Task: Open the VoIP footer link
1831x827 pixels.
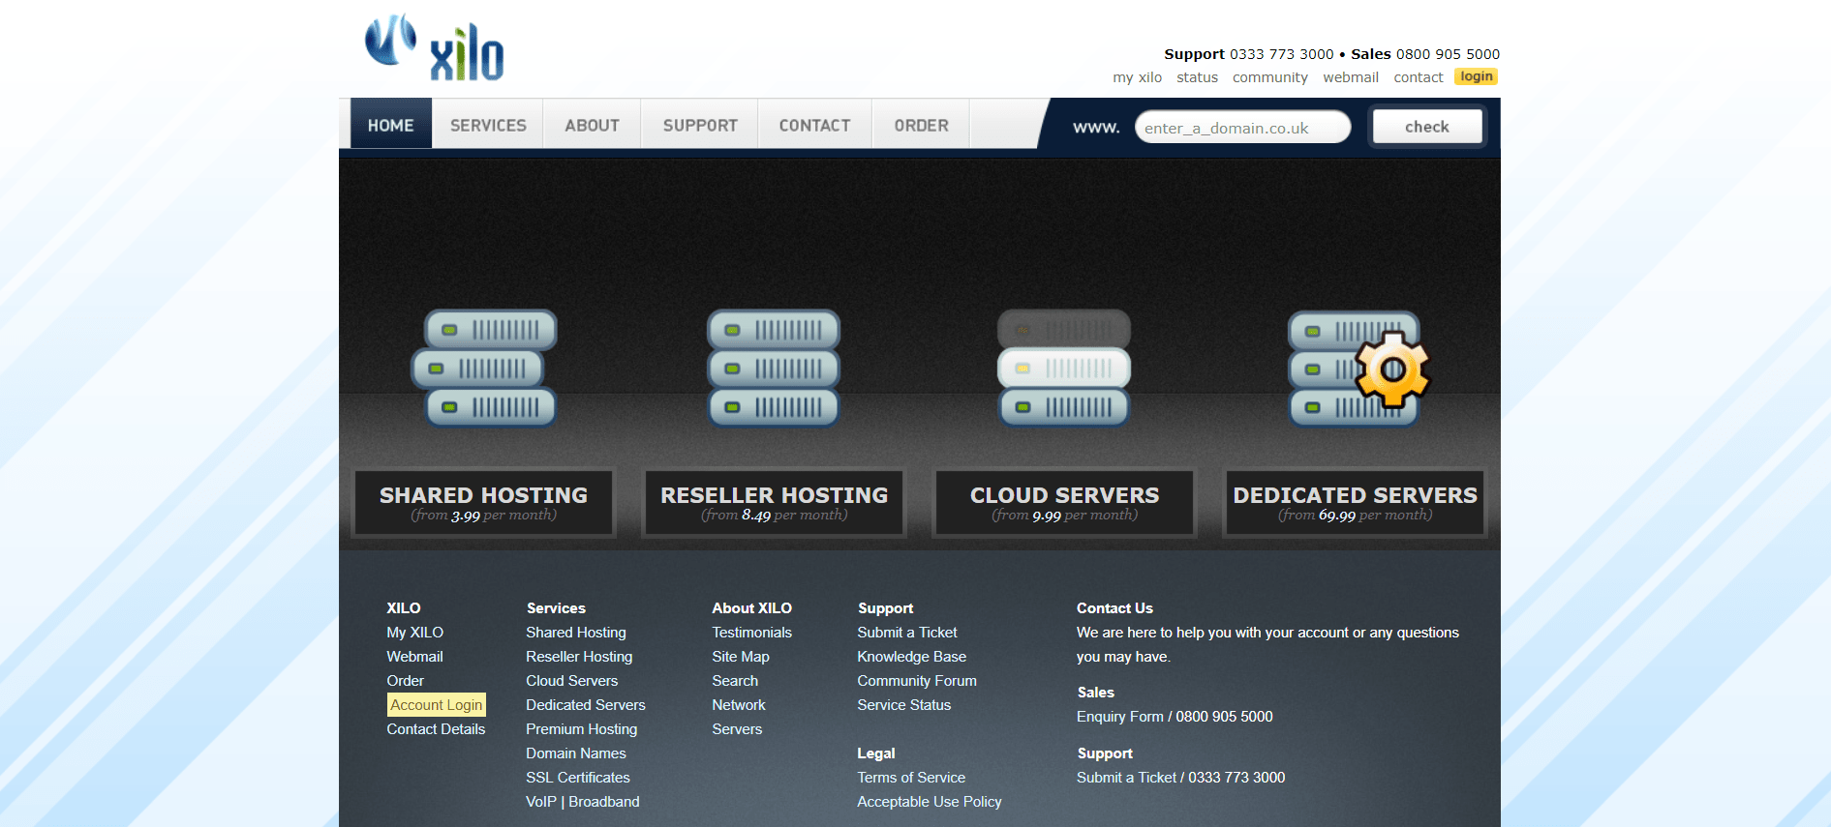Action: 541,802
